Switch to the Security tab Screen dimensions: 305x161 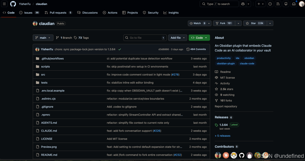coord(151,13)
